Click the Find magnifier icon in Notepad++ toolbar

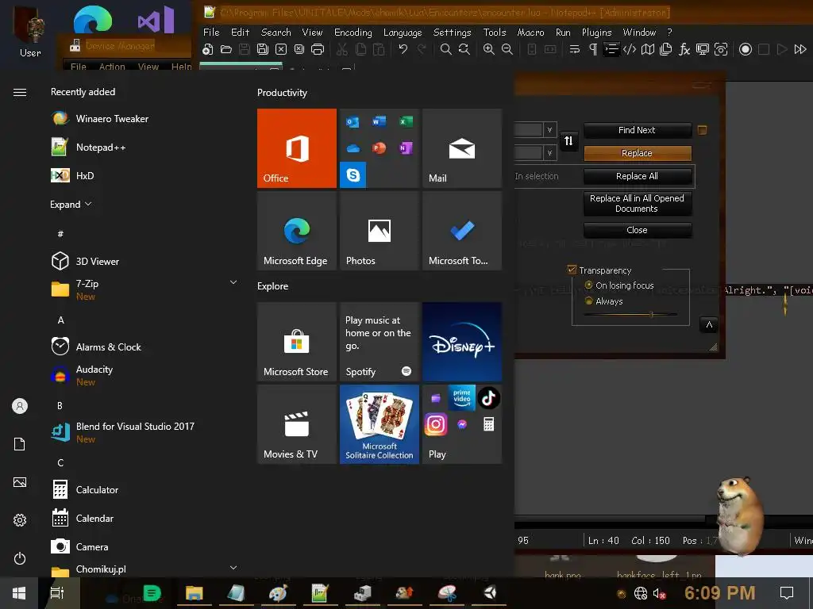pyautogui.click(x=445, y=49)
